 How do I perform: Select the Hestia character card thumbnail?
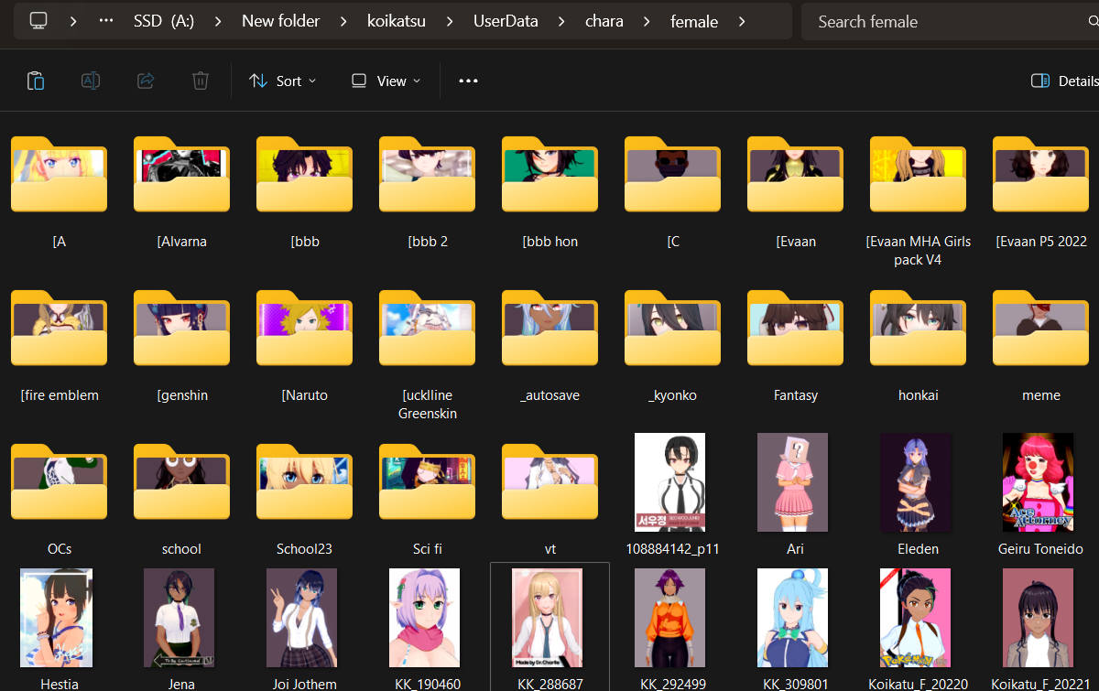[x=57, y=618]
